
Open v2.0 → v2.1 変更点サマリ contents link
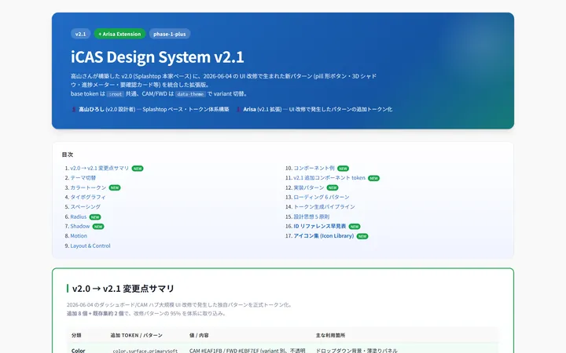coord(99,168)
